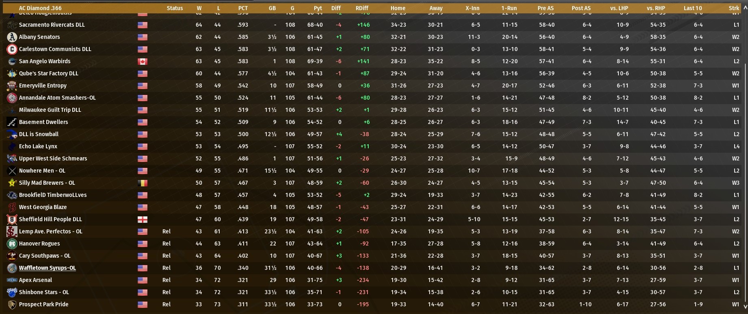
Task: Click the Carlestown Communists team logo
Action: pos(12,49)
